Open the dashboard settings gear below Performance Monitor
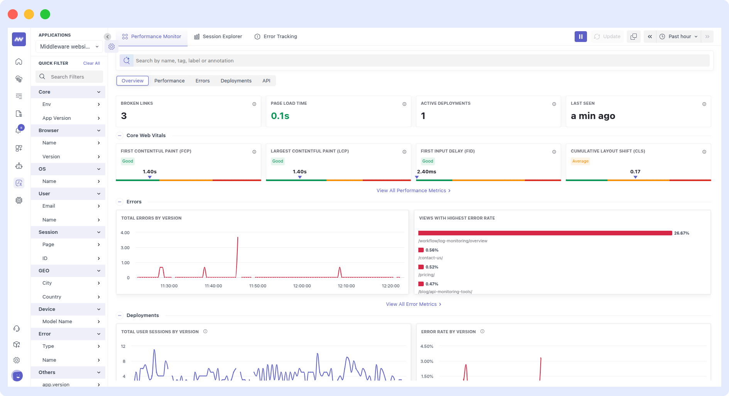 [x=112, y=47]
